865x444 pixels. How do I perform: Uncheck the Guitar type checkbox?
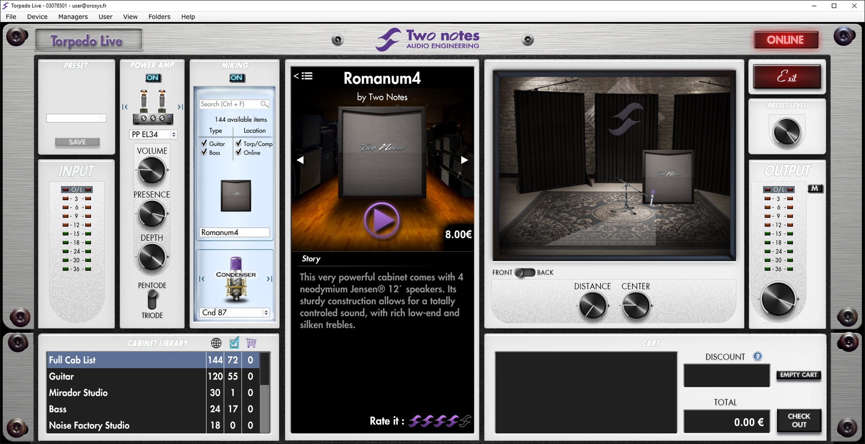204,144
